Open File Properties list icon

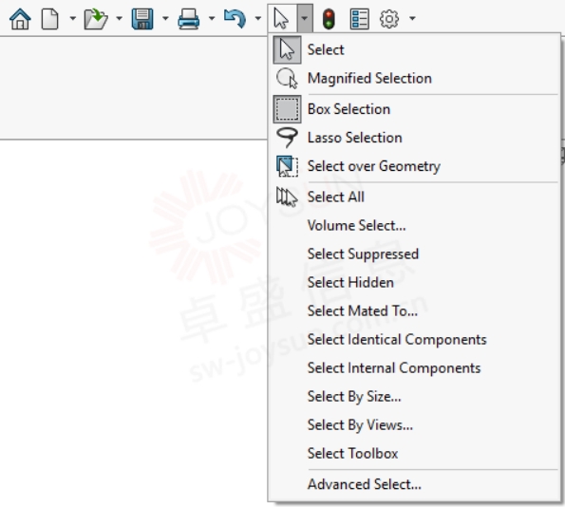click(x=359, y=19)
